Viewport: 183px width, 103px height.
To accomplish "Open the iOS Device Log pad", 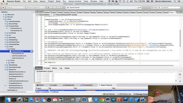I will coord(124,94).
